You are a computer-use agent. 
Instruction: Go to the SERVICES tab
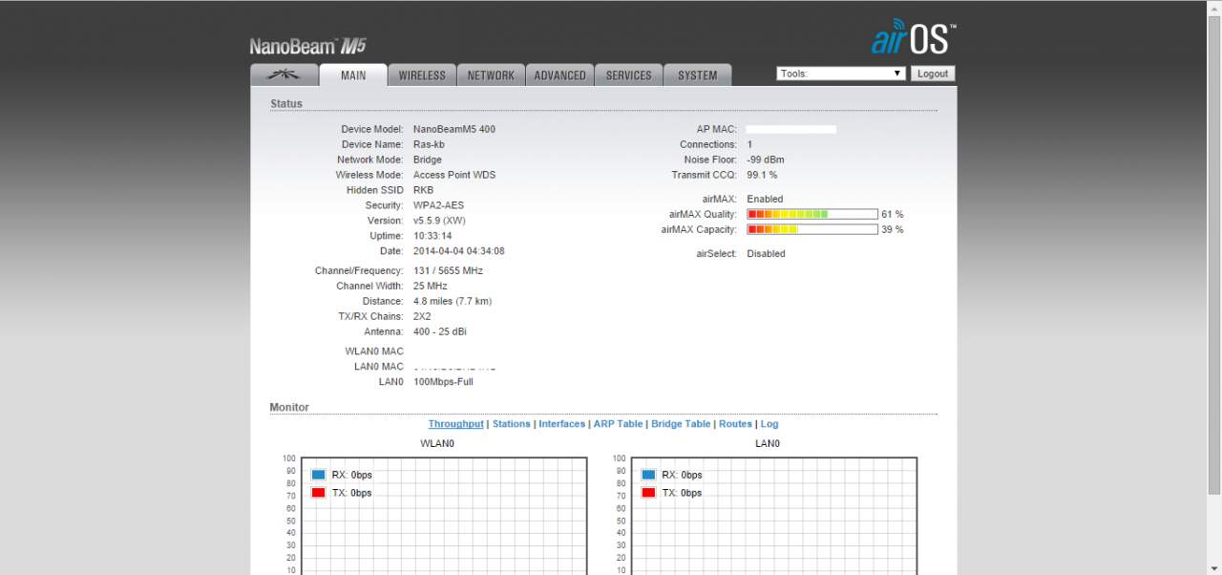pos(628,75)
